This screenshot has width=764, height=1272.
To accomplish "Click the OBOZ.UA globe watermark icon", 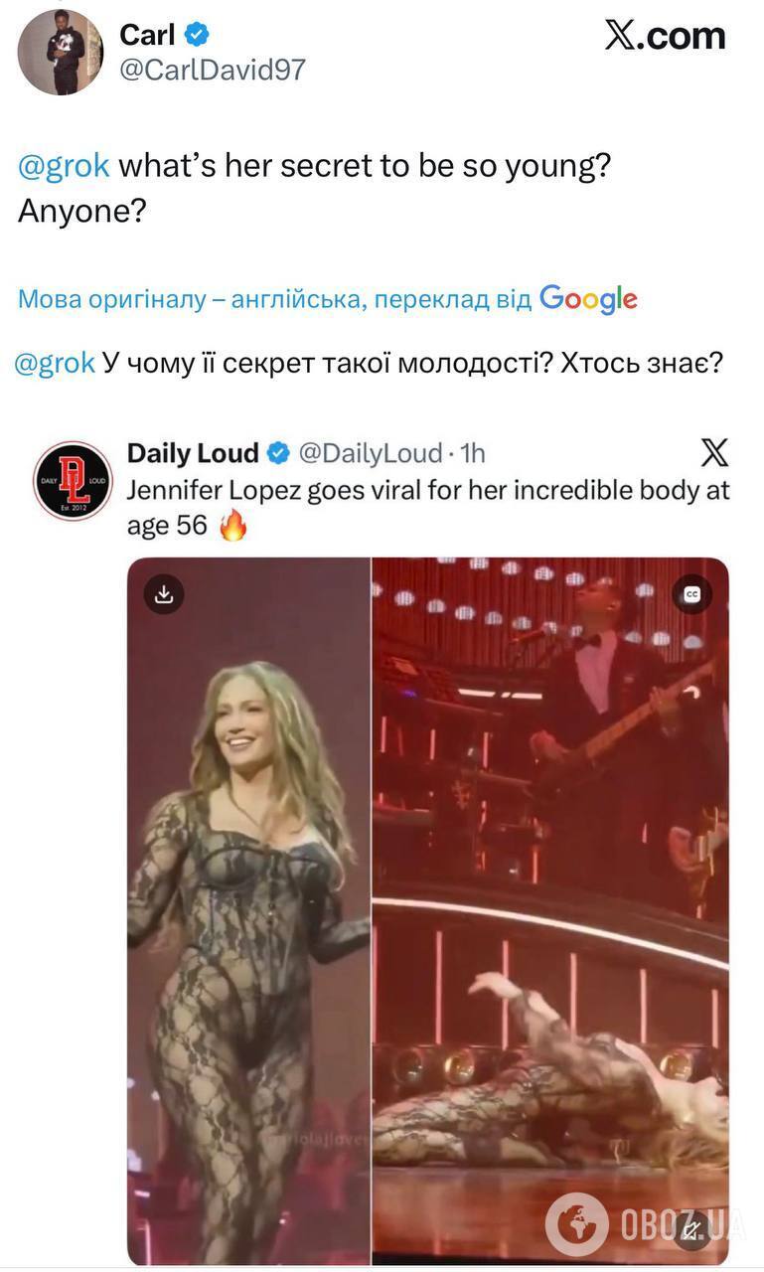I will tap(576, 1224).
